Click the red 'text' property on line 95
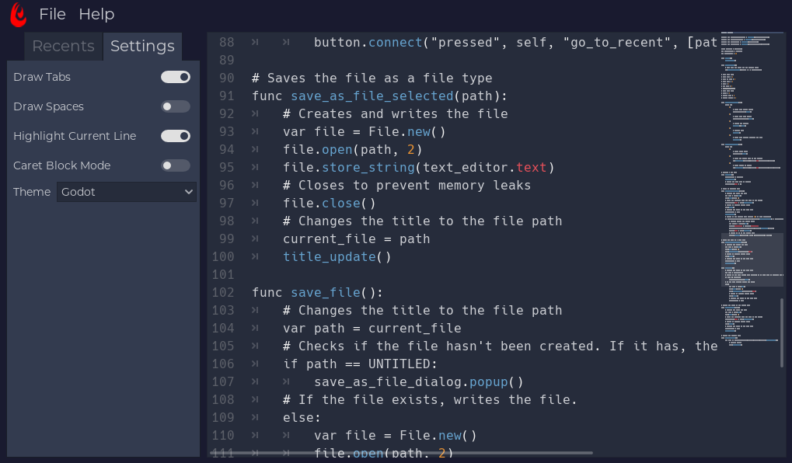The width and height of the screenshot is (792, 463). 532,167
